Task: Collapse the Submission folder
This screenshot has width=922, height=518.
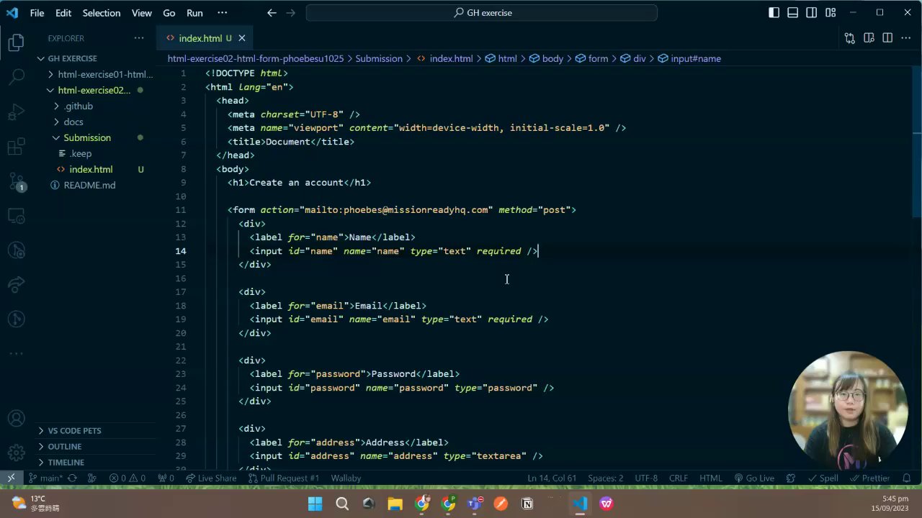Action: tap(86, 137)
